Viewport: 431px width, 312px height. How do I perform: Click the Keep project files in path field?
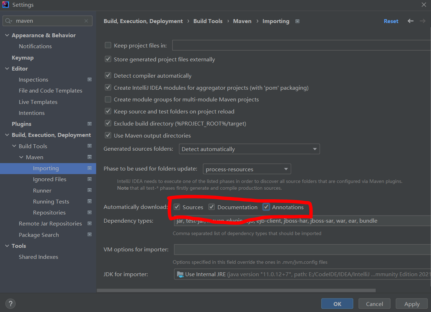pos(302,45)
